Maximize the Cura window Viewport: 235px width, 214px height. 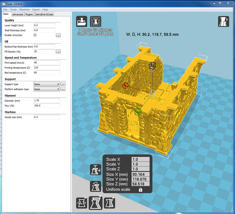pos(220,3)
